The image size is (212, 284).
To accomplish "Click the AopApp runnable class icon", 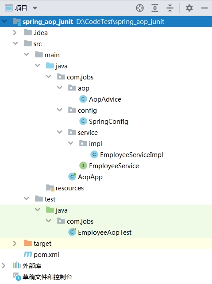I will [x=72, y=177].
